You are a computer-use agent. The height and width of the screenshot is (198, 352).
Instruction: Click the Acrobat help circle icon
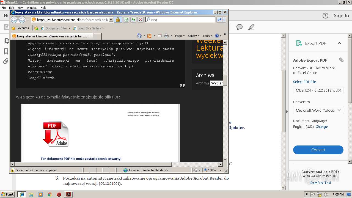tap(325, 16)
